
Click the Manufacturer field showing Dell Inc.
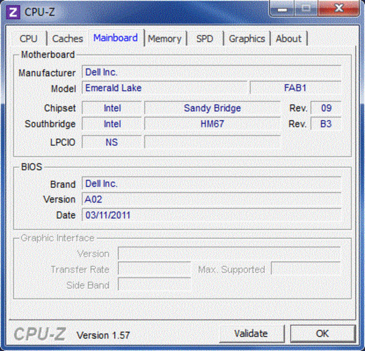point(212,73)
